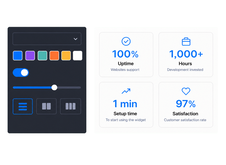Click the heart icon above 97%
Image resolution: width=226 pixels, height=165 pixels.
(x=186, y=91)
